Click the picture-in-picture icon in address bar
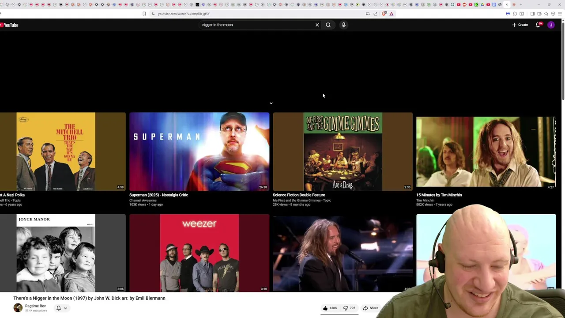565x318 pixels. click(x=368, y=14)
